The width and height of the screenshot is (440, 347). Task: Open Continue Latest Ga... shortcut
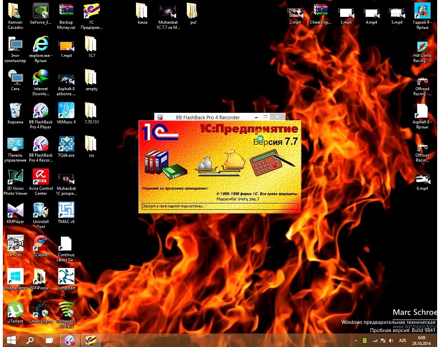(66, 249)
